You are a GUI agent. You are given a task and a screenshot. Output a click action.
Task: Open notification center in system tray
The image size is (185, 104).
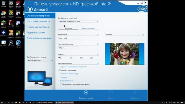182,103
